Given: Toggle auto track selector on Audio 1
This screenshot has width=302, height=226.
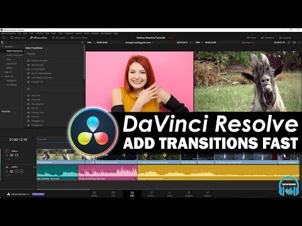Looking at the screenshot, I should tap(11, 171).
